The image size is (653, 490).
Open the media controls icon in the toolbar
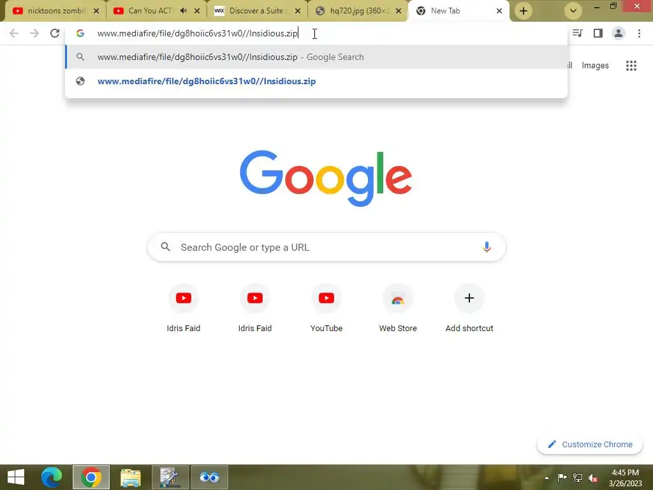[578, 33]
